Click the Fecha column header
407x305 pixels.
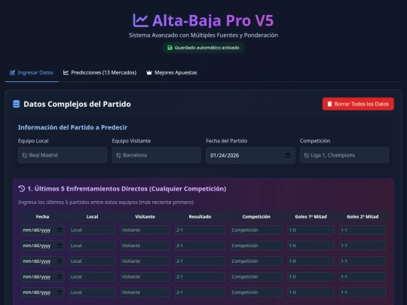point(42,217)
